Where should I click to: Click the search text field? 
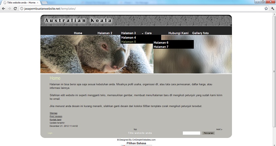pyautogui.click(x=192, y=133)
